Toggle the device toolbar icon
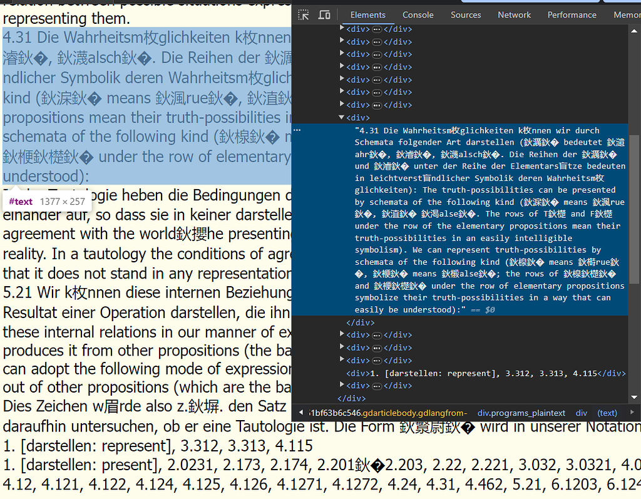 pyautogui.click(x=324, y=14)
